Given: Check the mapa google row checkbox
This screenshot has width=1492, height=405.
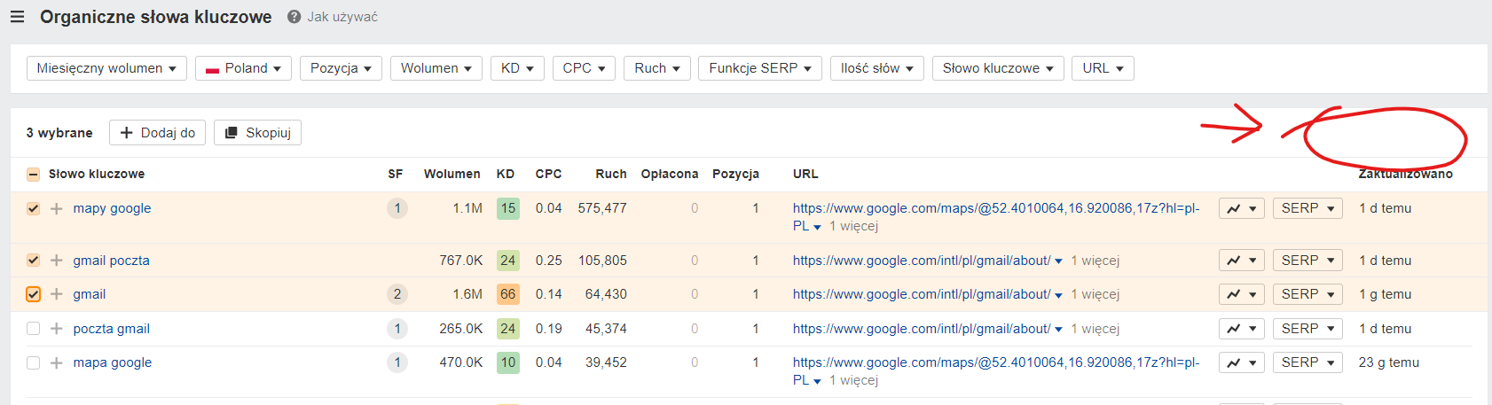Looking at the screenshot, I should point(33,362).
